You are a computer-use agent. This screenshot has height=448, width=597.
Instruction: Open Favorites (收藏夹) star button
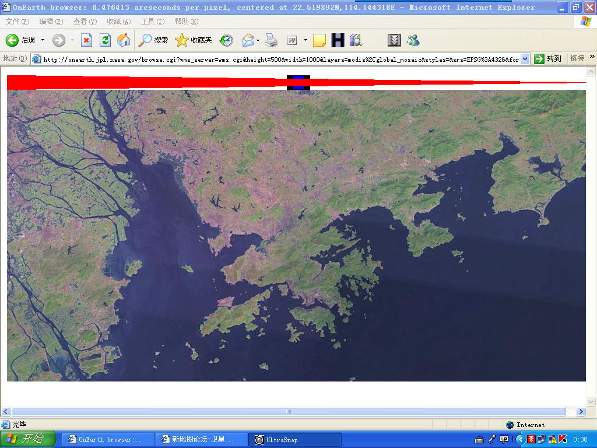click(x=193, y=40)
